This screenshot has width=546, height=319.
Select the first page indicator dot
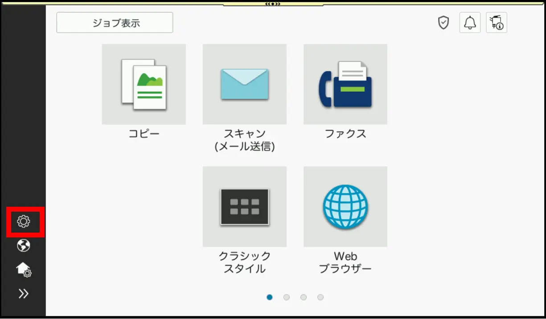point(270,297)
